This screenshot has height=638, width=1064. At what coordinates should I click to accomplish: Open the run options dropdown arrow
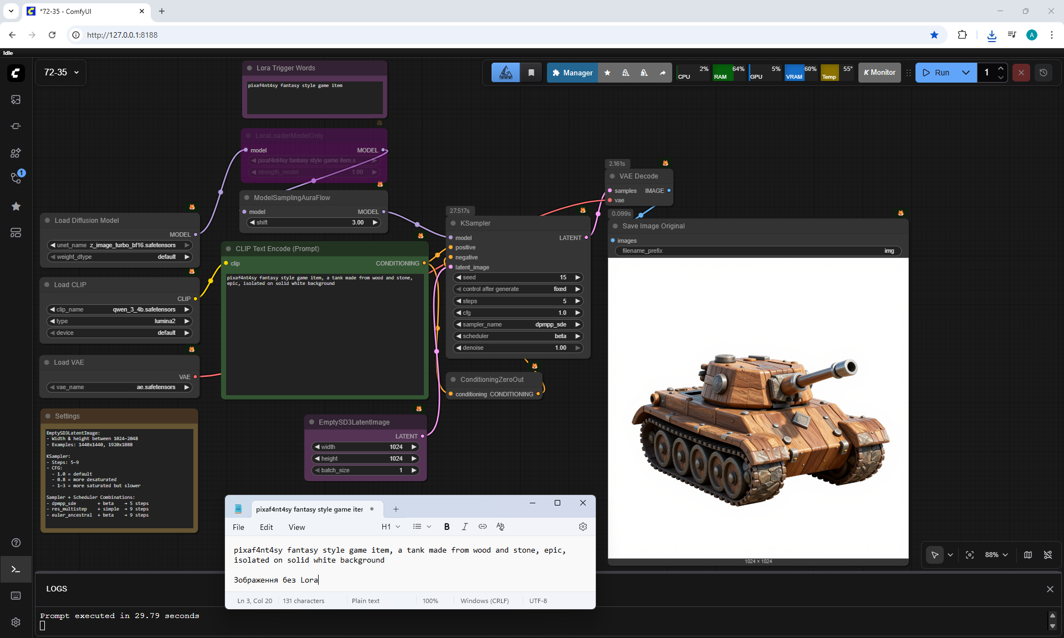pyautogui.click(x=966, y=73)
